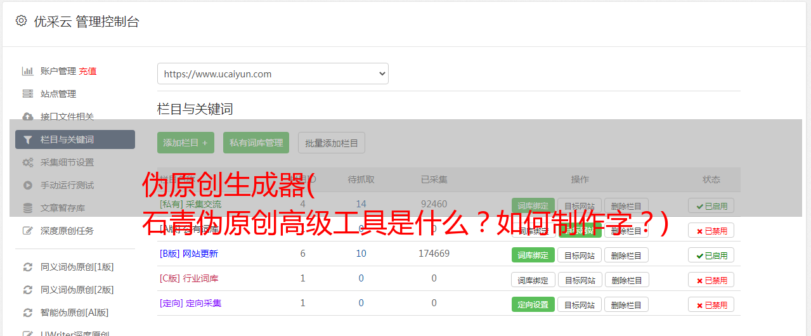Viewport: 811px width, 336px height.
Task: Open the [B版] 网站更新 column link
Action: [188, 254]
